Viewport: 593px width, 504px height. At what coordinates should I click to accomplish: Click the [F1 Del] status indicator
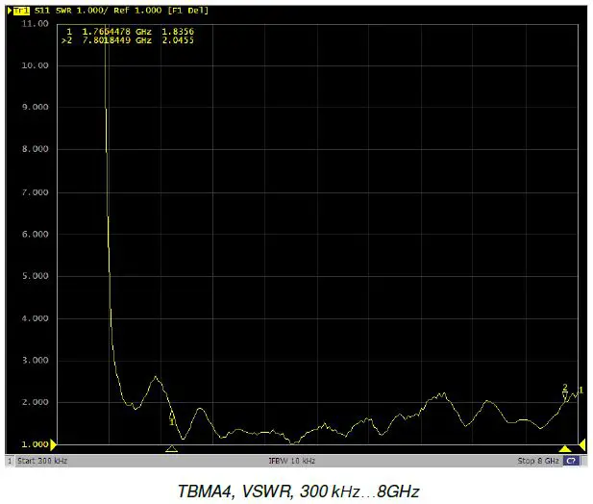coord(188,11)
